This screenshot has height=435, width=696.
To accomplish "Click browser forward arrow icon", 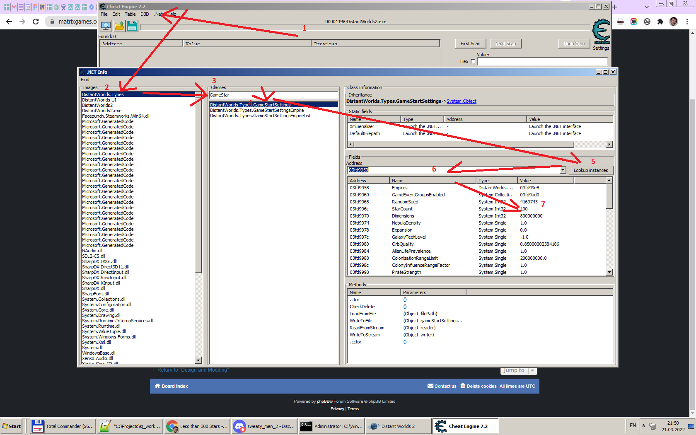I will click(x=22, y=22).
